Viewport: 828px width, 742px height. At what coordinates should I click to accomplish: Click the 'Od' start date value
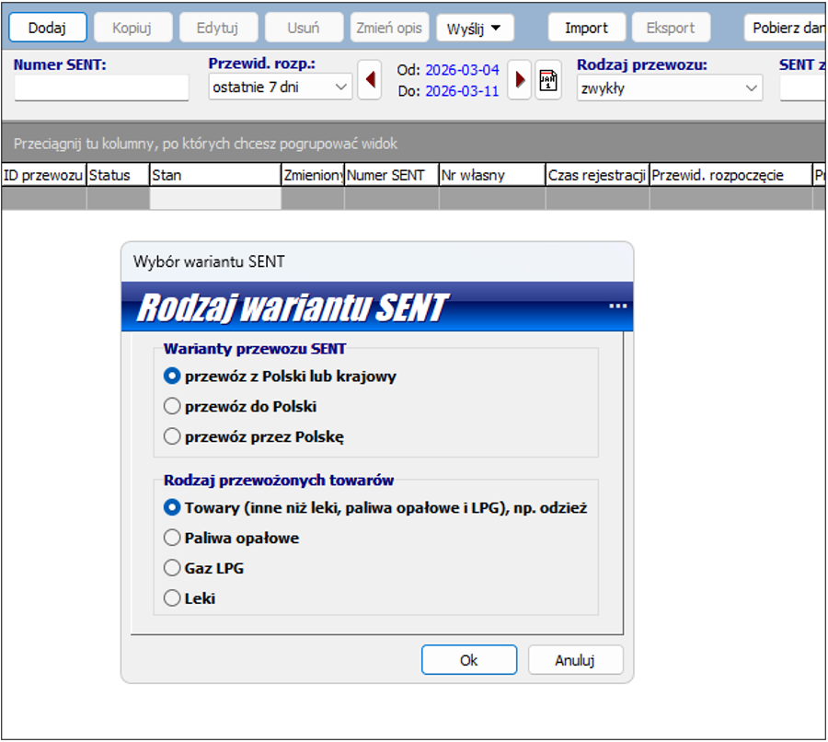click(462, 70)
